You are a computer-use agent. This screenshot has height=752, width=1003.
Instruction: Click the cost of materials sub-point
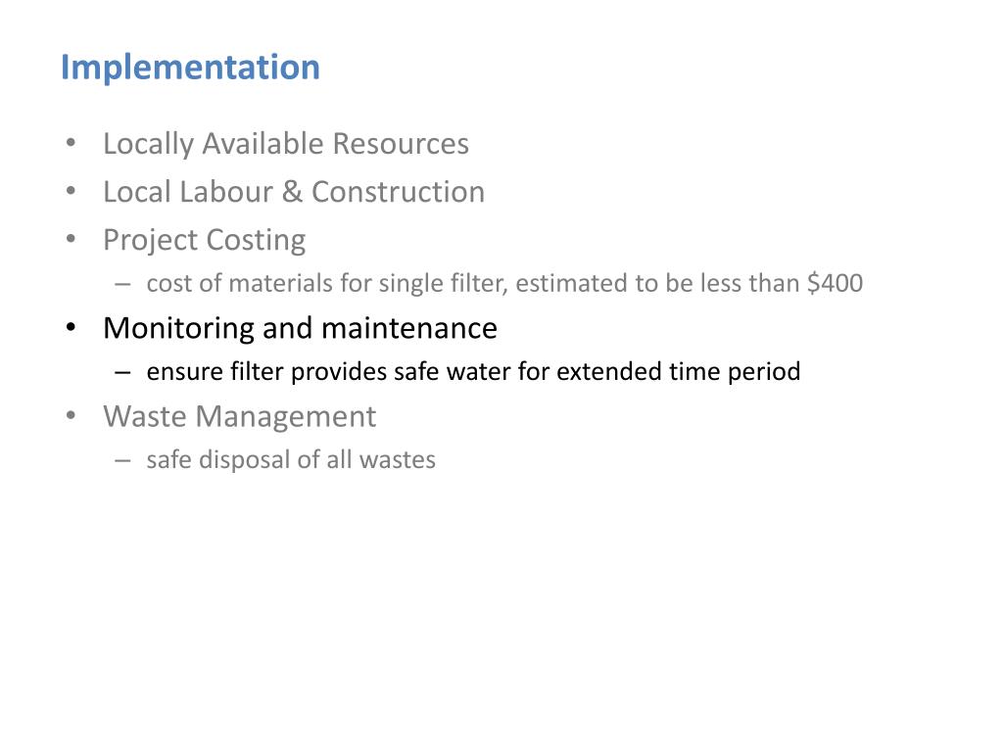pyautogui.click(x=504, y=283)
